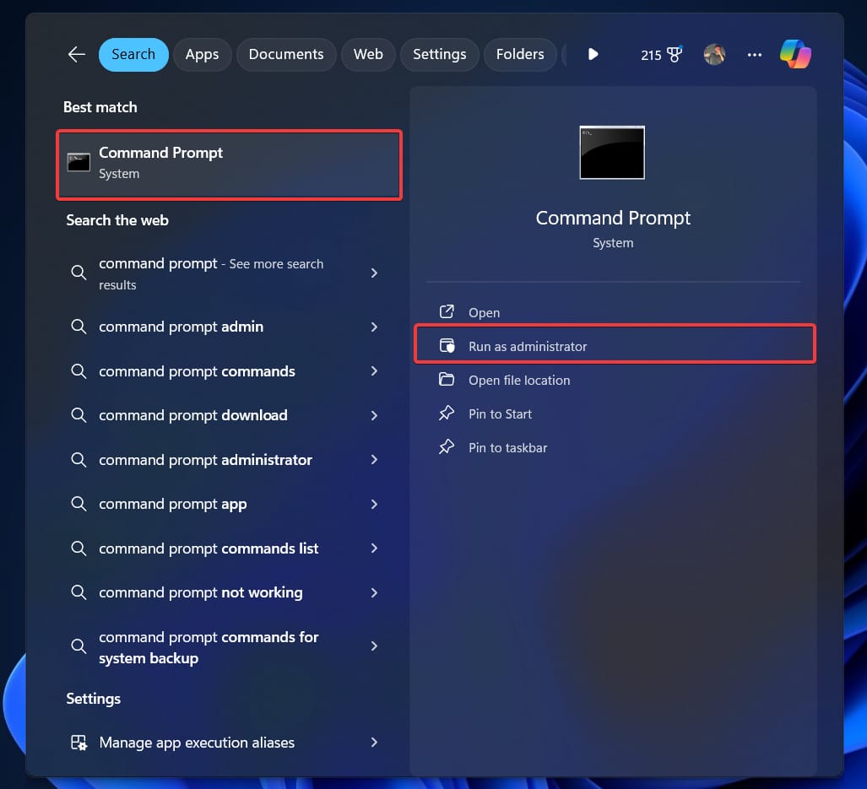867x789 pixels.
Task: Expand chevron for 'command prompt commands'
Action: pos(374,370)
